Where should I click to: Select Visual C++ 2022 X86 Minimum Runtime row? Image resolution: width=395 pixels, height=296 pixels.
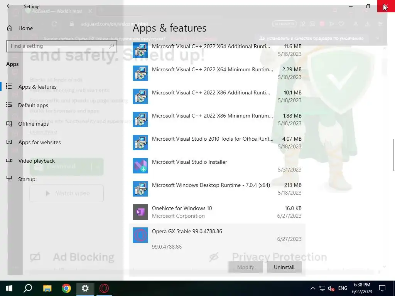click(x=217, y=119)
